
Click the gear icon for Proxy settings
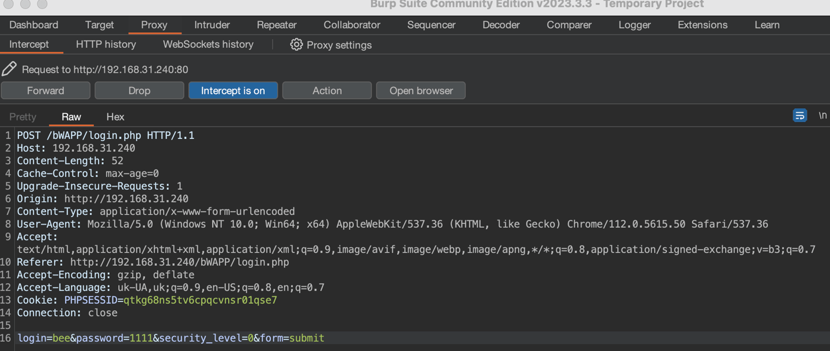(x=296, y=44)
